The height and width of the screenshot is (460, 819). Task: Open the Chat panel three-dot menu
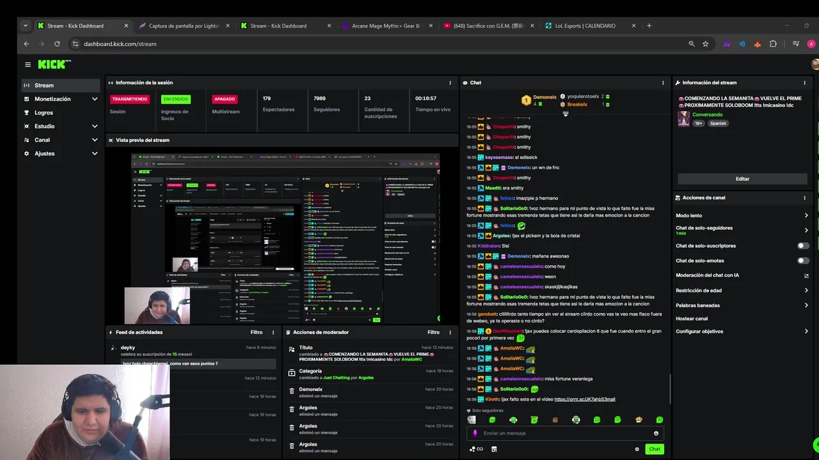pyautogui.click(x=663, y=82)
